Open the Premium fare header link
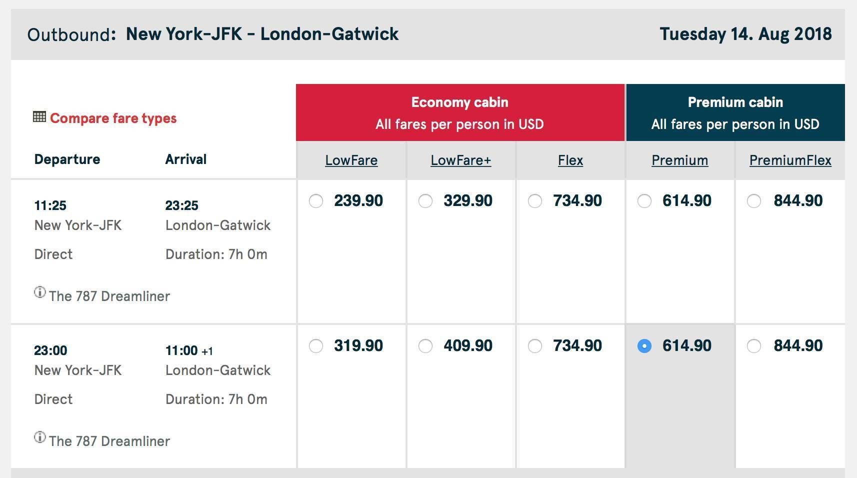Image resolution: width=857 pixels, height=478 pixels. click(x=680, y=160)
